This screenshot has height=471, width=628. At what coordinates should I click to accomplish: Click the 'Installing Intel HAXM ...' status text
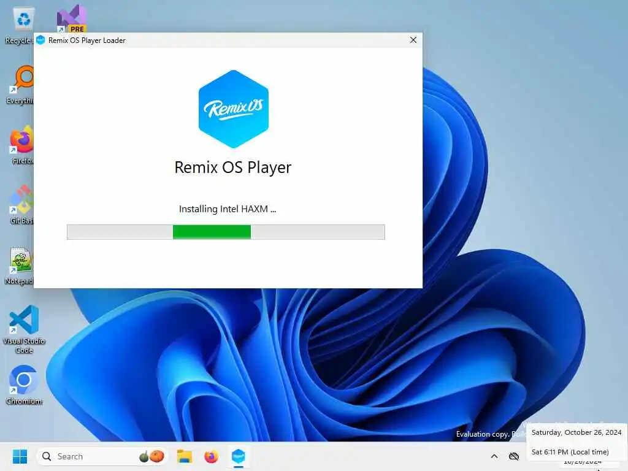tap(228, 209)
